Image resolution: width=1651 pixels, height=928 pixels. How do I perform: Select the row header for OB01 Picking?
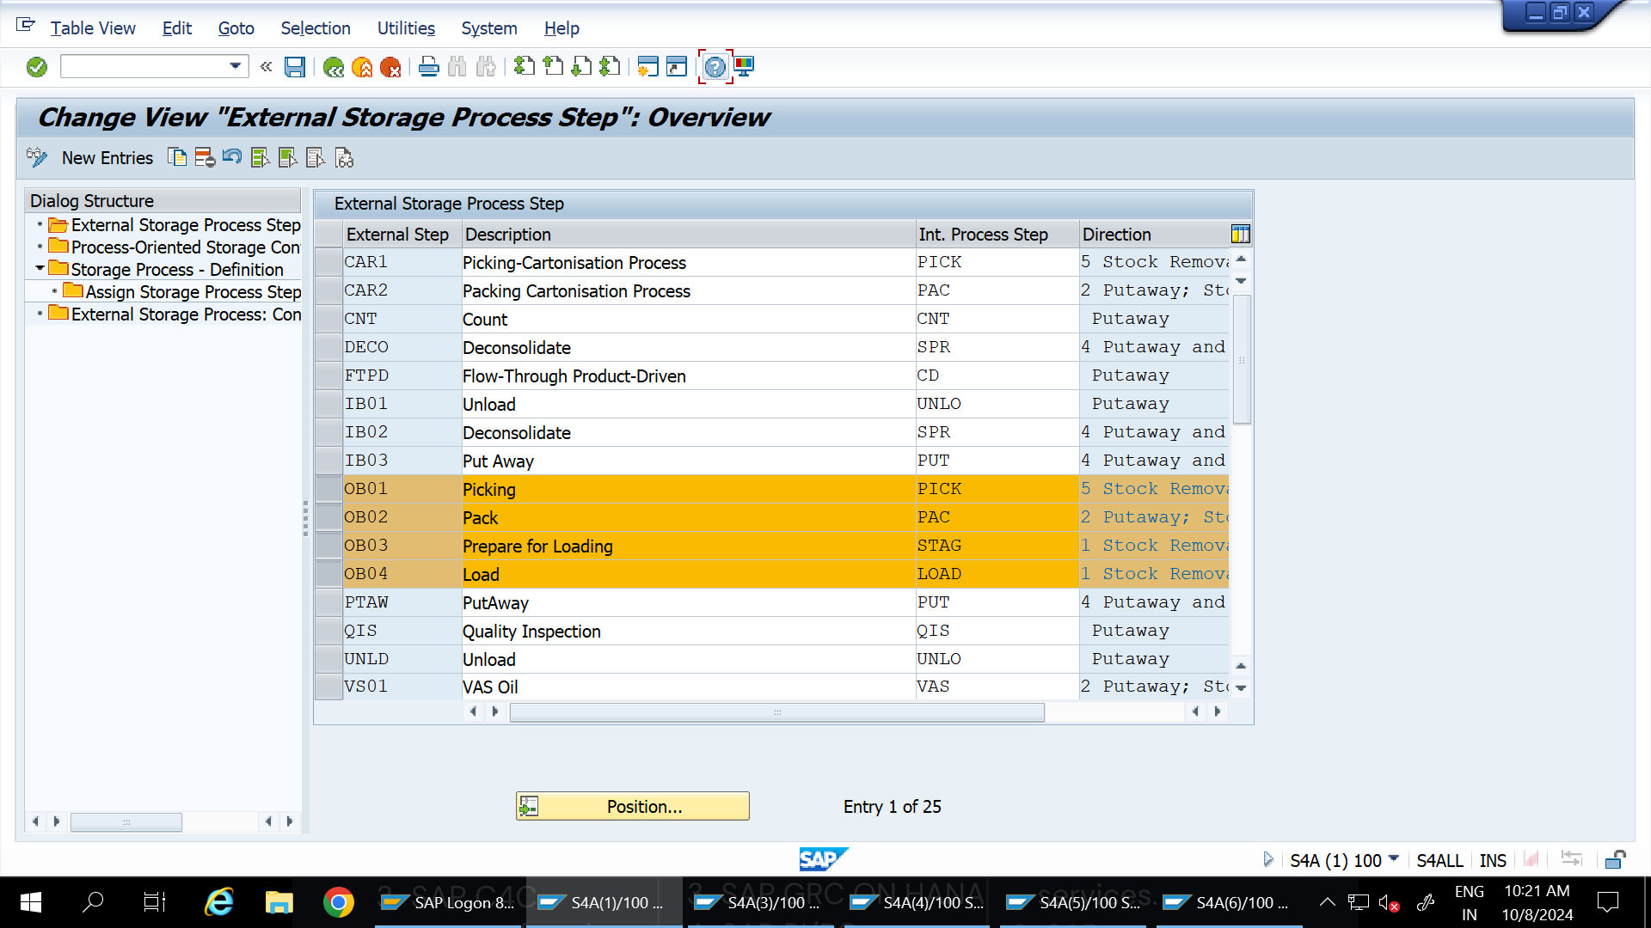(328, 488)
